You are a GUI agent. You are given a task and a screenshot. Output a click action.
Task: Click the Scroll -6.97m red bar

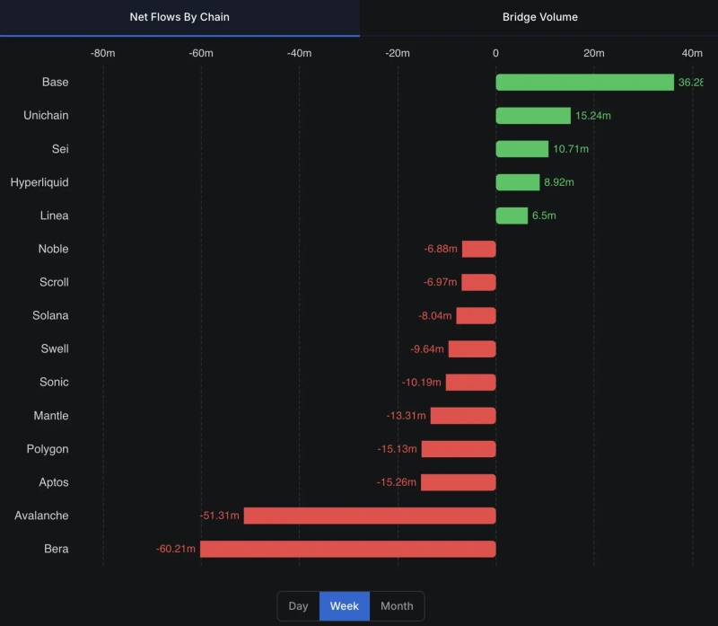pyautogui.click(x=478, y=282)
